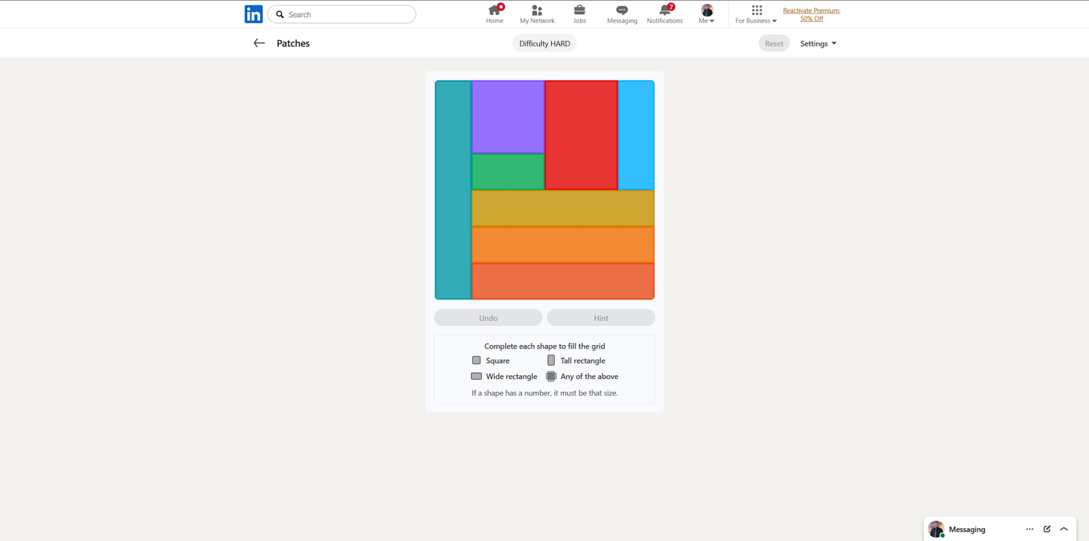
Task: Click Reactivate Premium 50% Off link
Action: tap(811, 14)
